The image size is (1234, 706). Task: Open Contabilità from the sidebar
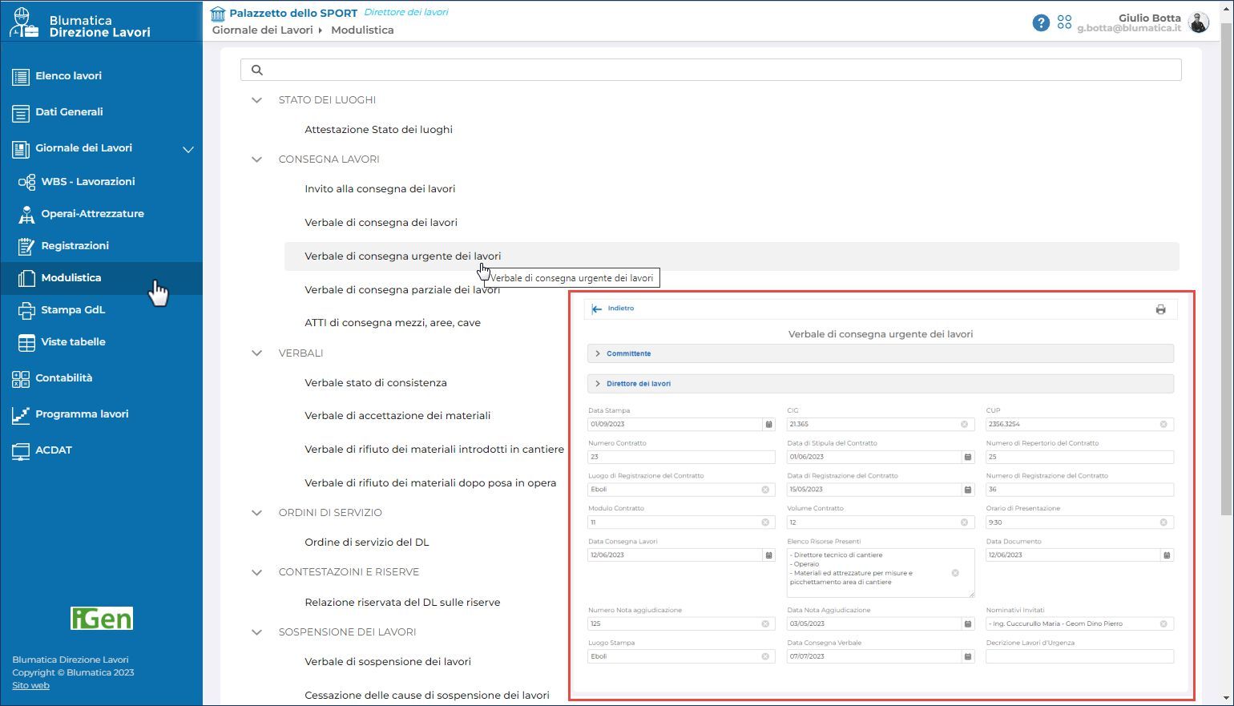[x=63, y=378]
